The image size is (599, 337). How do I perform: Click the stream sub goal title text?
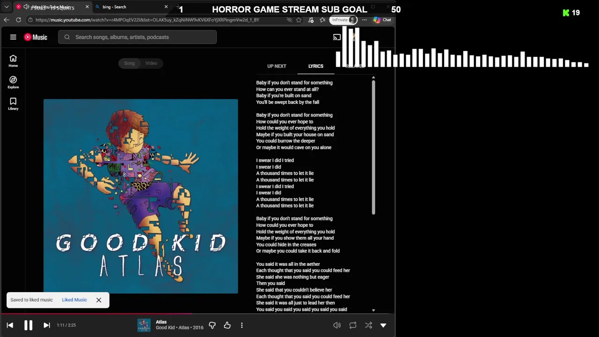click(290, 9)
